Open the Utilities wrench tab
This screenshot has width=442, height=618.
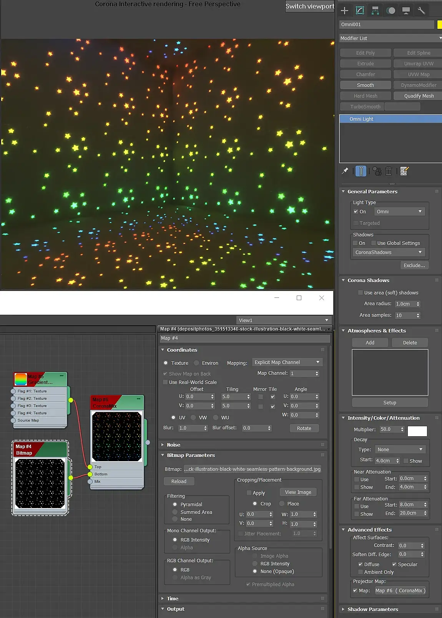point(421,10)
